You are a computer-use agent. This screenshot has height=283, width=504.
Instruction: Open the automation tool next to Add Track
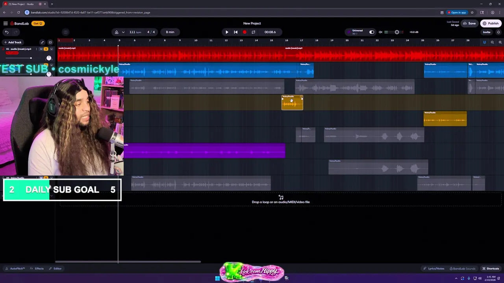pyautogui.click(x=42, y=42)
